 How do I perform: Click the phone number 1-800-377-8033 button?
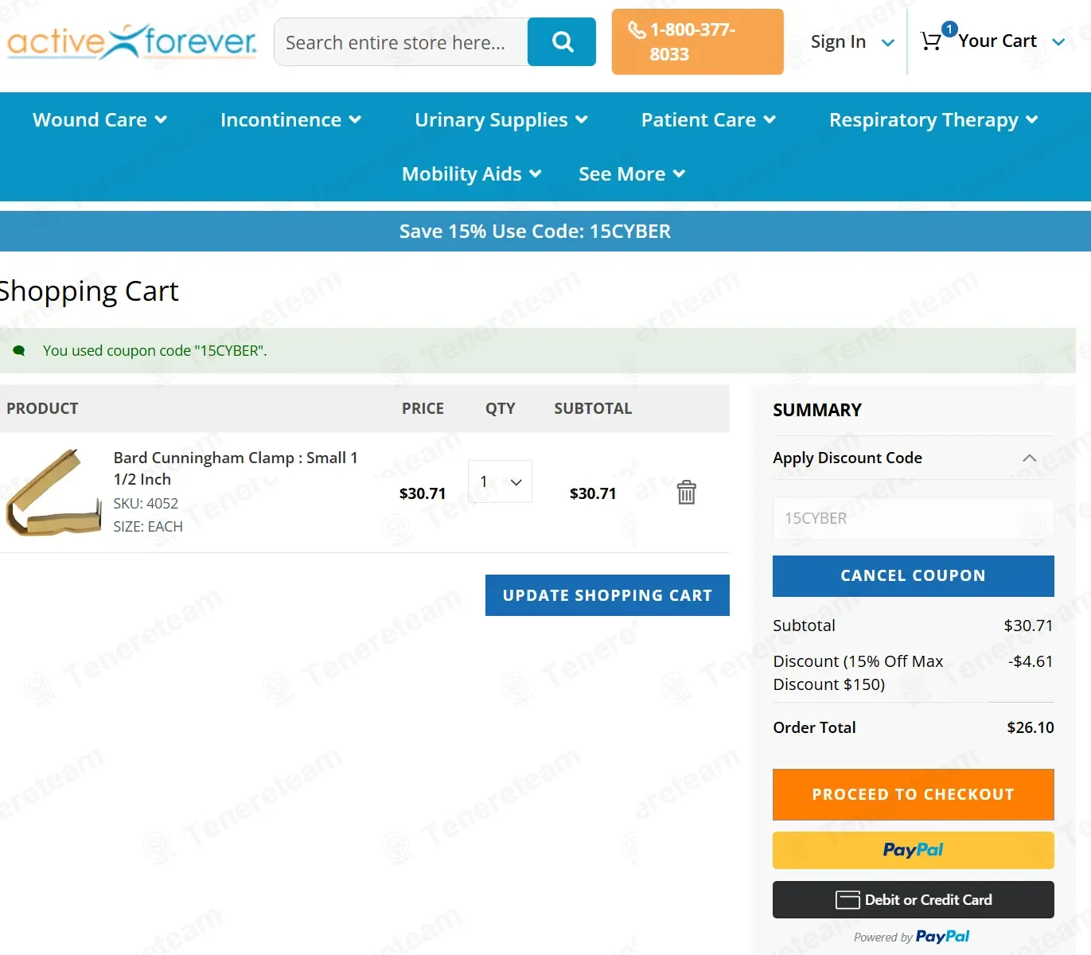click(x=697, y=42)
